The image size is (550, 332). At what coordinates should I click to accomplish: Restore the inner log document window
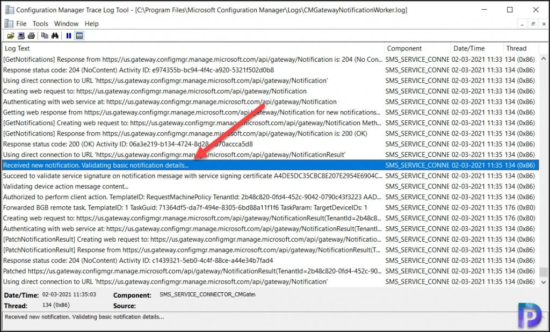pos(533,24)
